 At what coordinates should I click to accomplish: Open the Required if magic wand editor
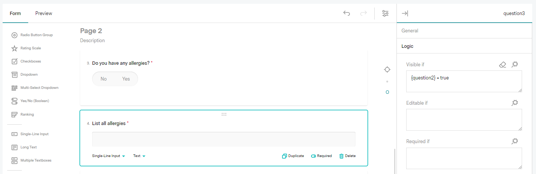pyautogui.click(x=515, y=141)
